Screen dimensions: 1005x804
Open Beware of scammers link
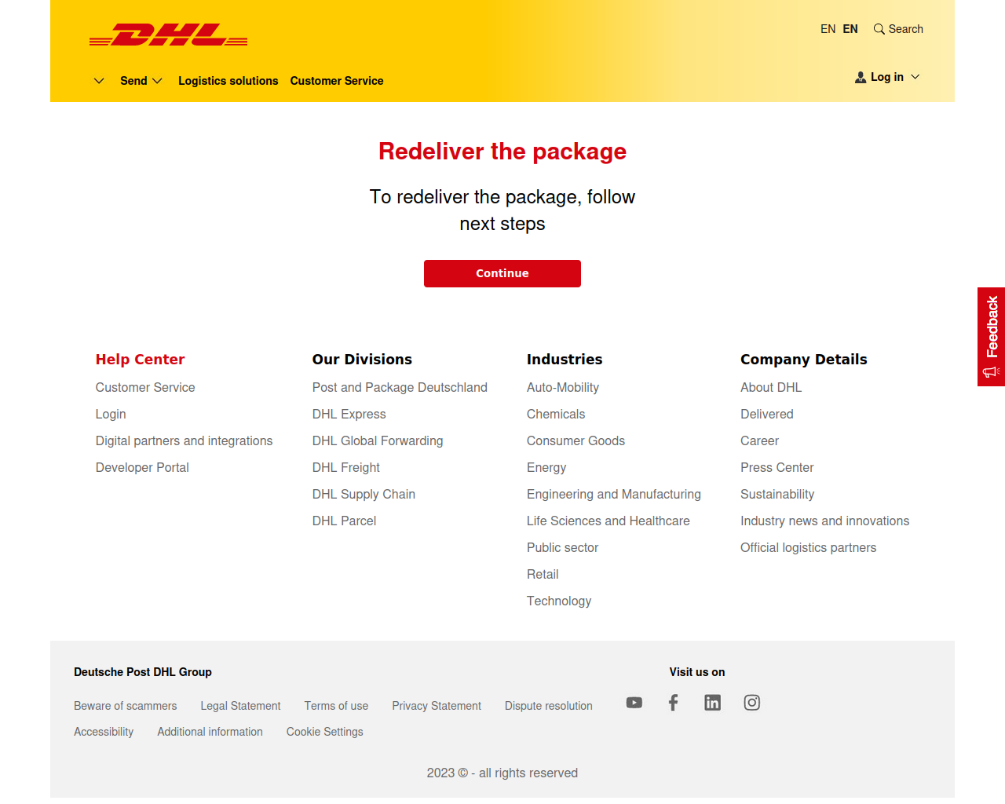click(126, 706)
